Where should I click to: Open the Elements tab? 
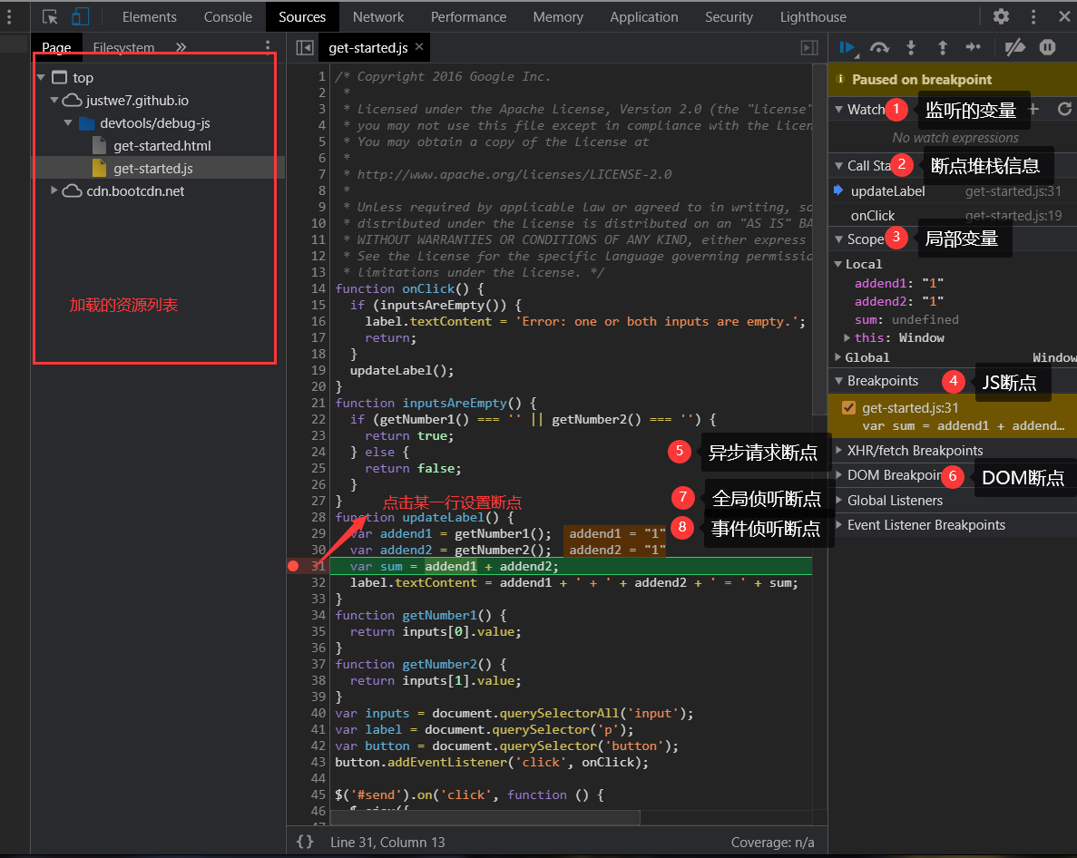pyautogui.click(x=149, y=16)
